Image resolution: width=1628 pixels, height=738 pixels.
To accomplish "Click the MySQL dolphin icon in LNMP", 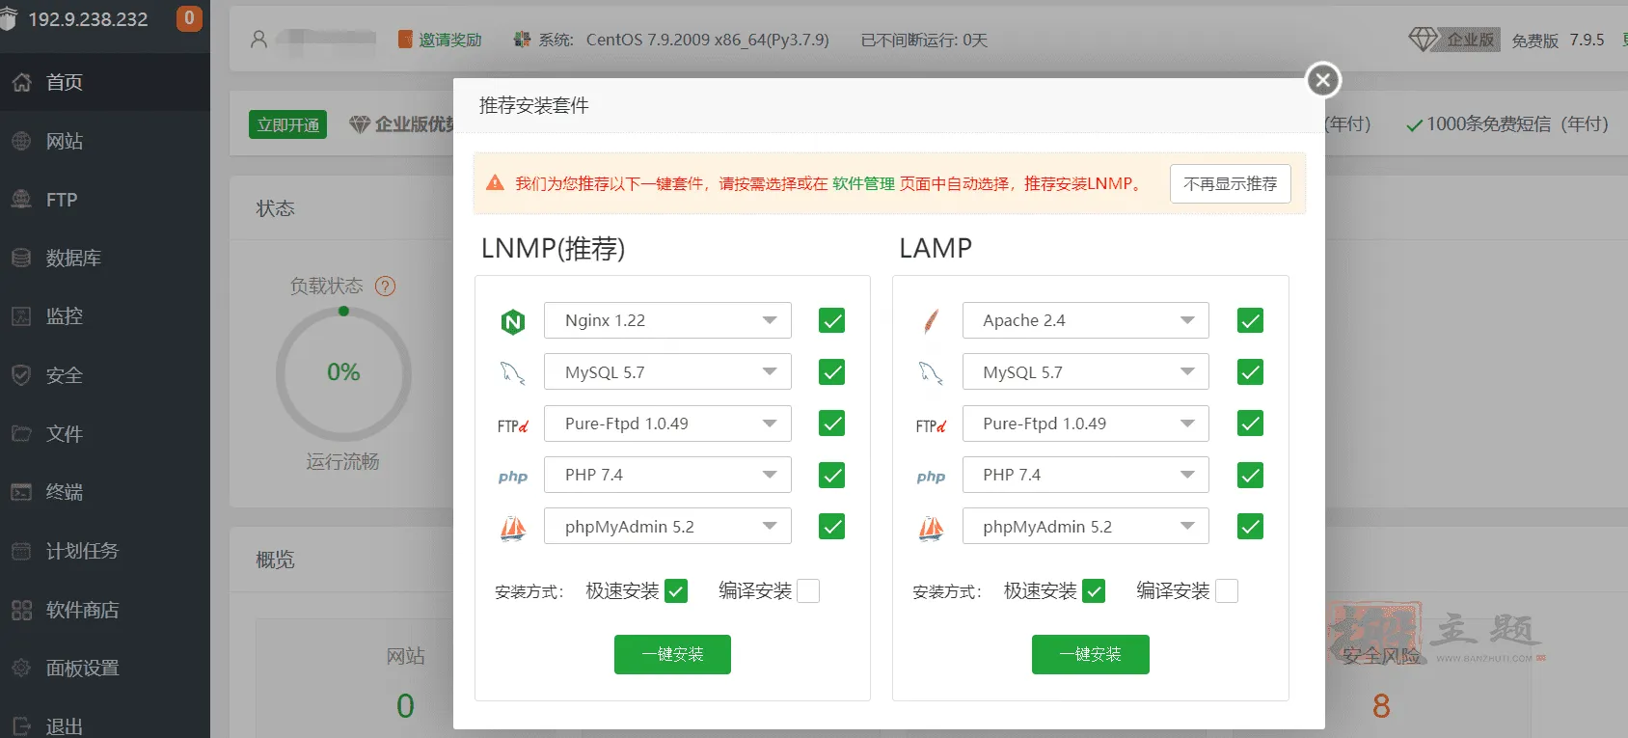I will pos(513,372).
